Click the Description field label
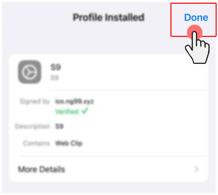Viewport: 218px width, 195px height. pos(32,126)
